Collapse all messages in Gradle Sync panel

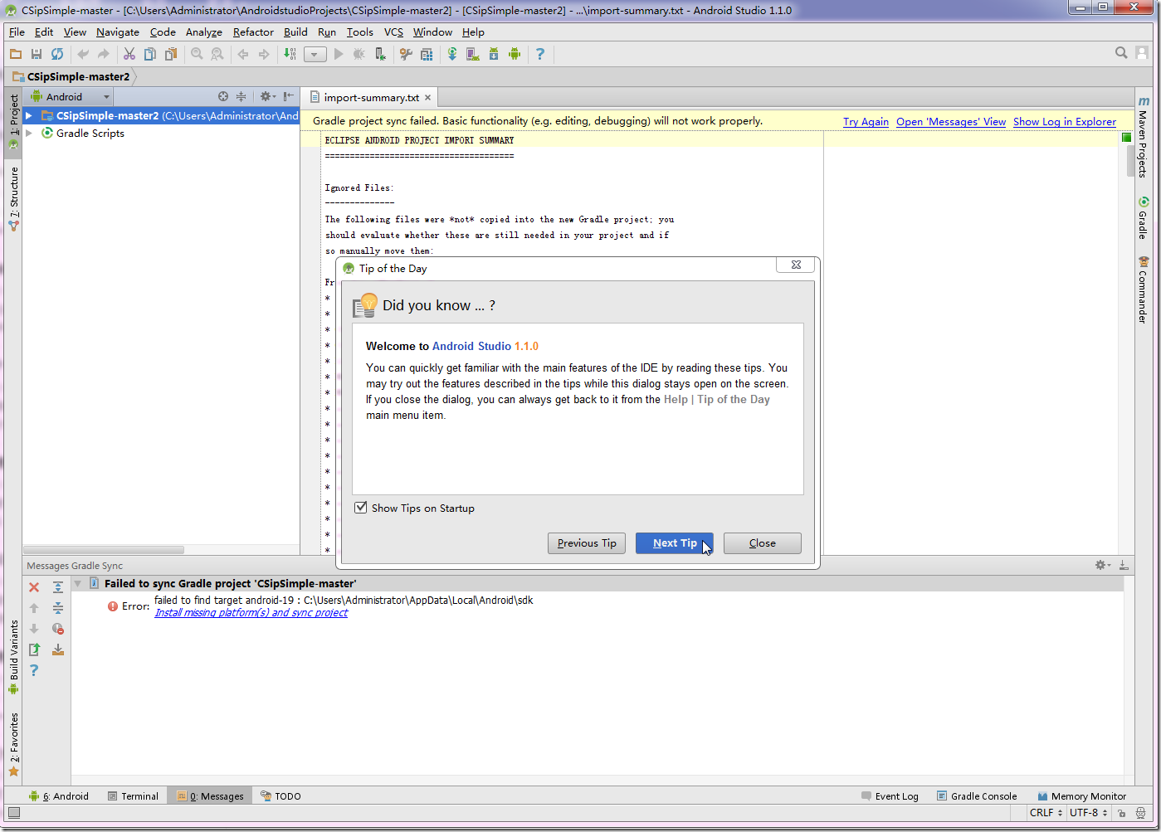point(58,608)
